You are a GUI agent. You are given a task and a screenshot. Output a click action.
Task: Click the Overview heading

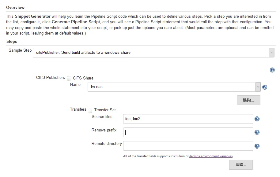(15, 7)
